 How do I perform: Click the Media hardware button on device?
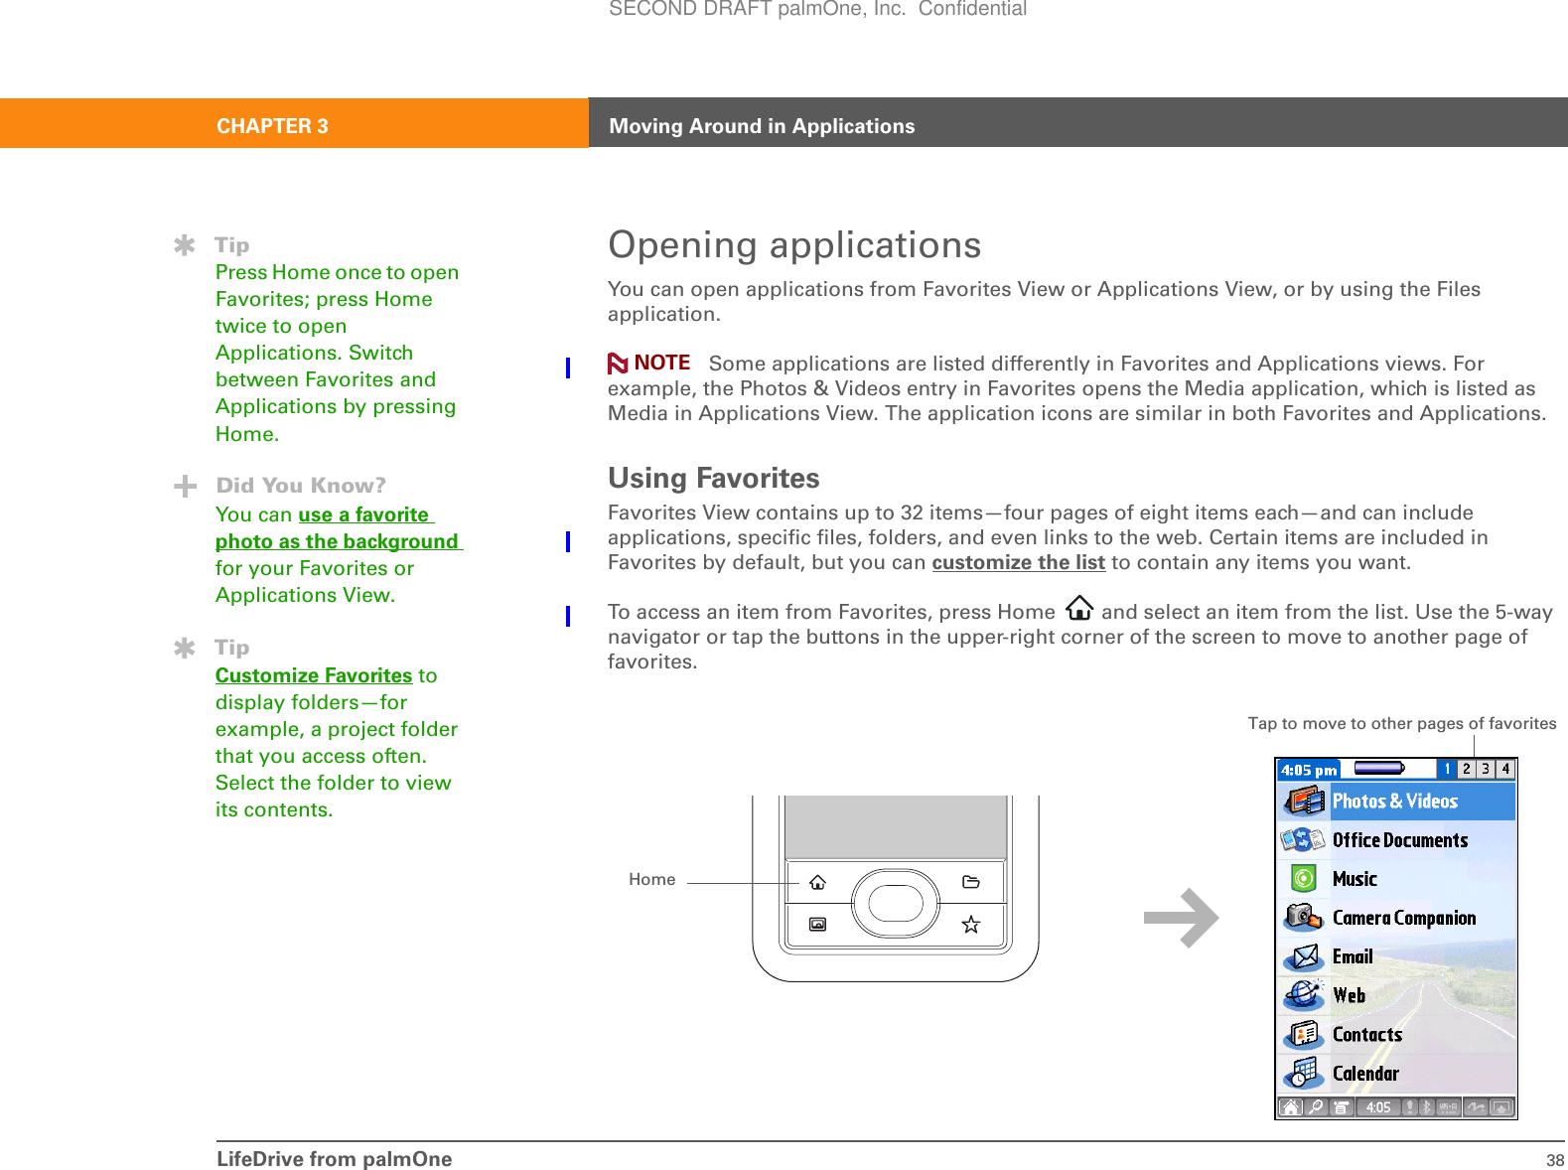(817, 925)
